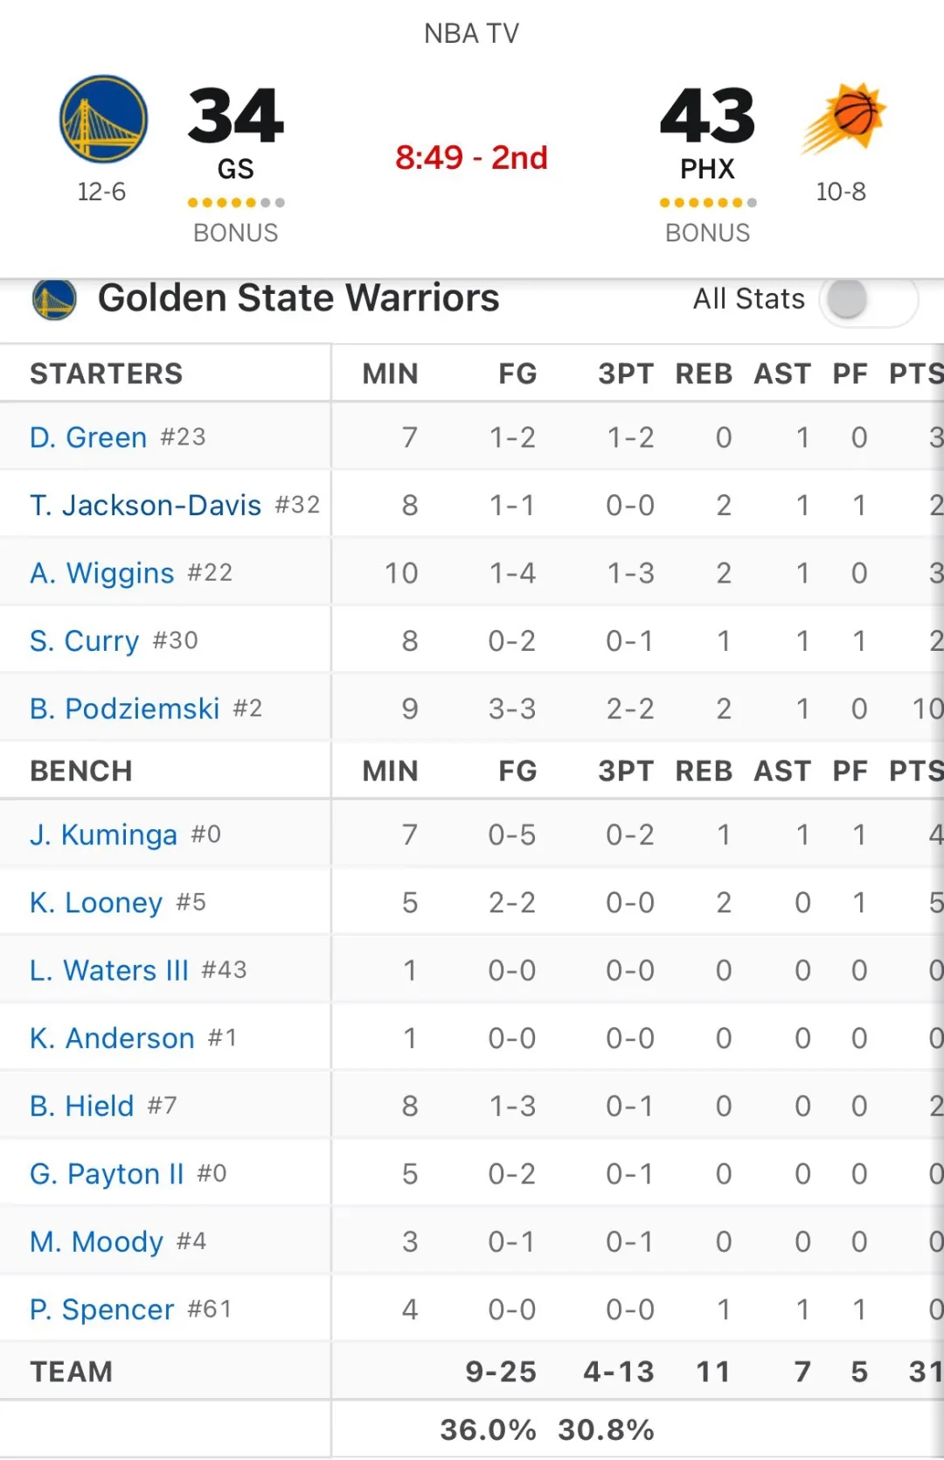Viewport: 944px width, 1460px height.
Task: Tap the GS score of 34
Action: tap(236, 115)
